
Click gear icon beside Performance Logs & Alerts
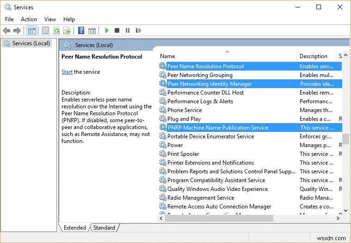coord(162,101)
